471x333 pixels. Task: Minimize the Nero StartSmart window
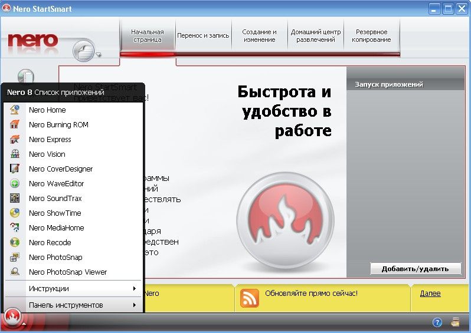pyautogui.click(x=434, y=9)
